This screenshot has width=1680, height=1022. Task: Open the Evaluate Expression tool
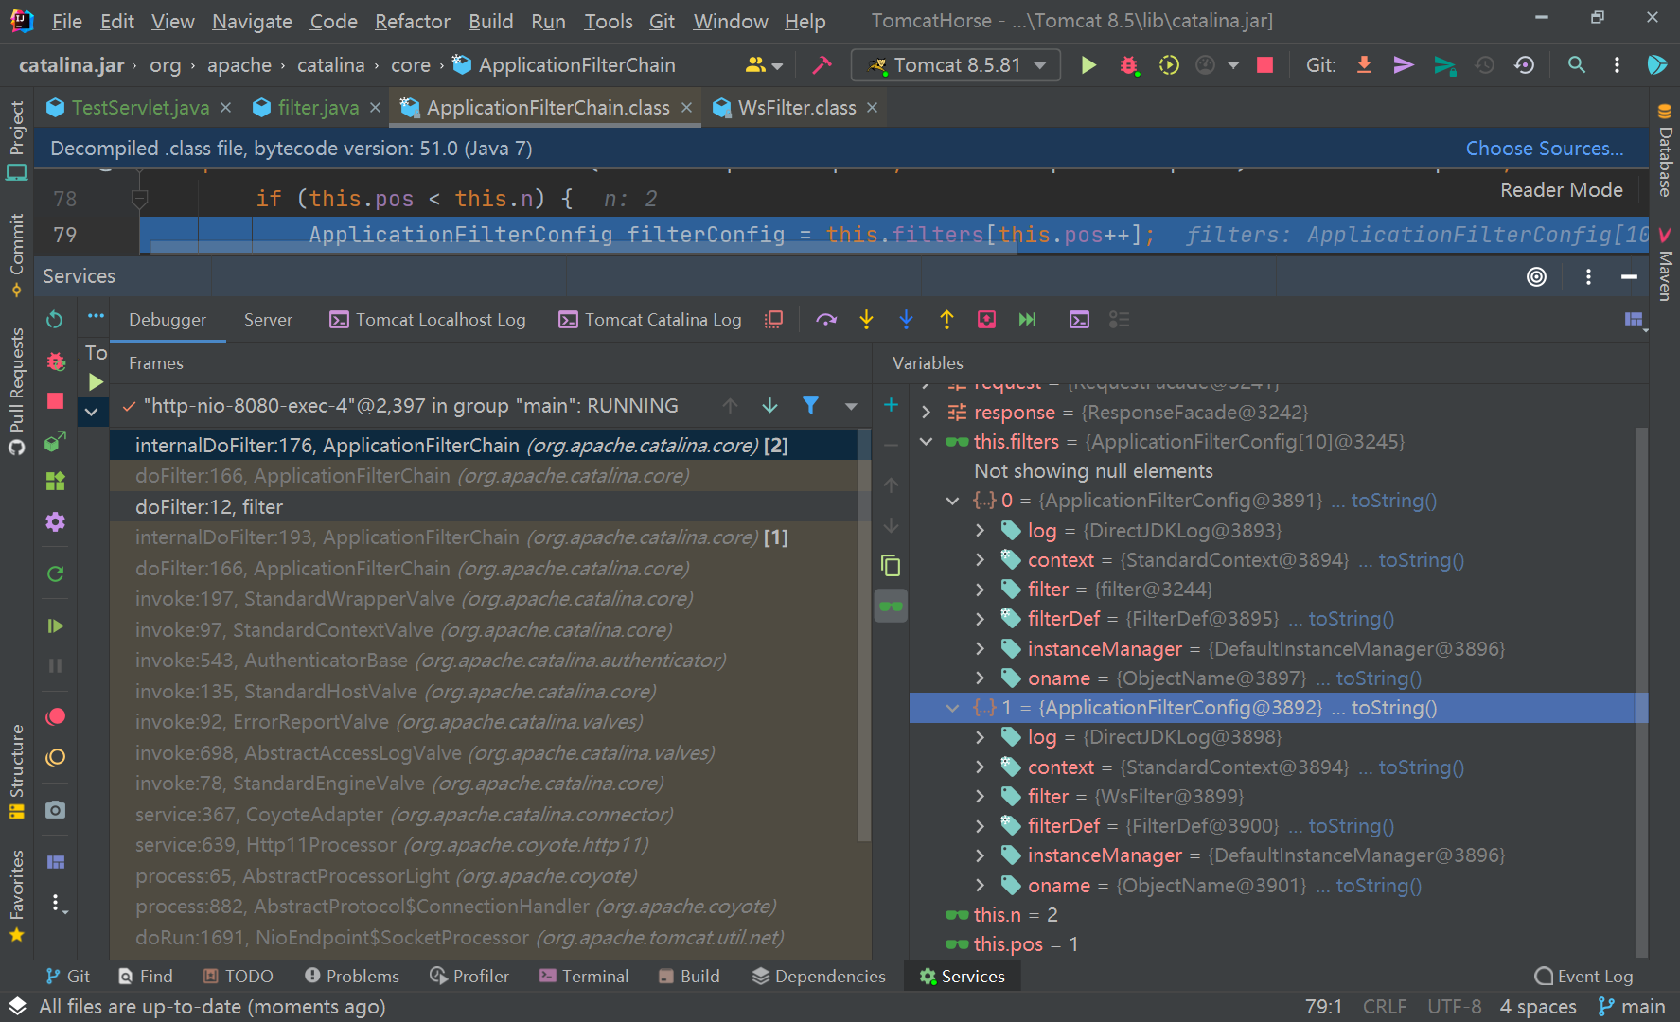pos(1079,319)
